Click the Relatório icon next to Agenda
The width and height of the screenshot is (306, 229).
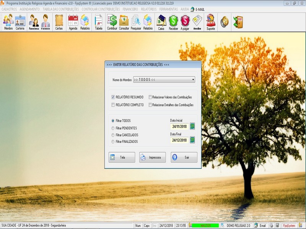[x=85, y=22]
